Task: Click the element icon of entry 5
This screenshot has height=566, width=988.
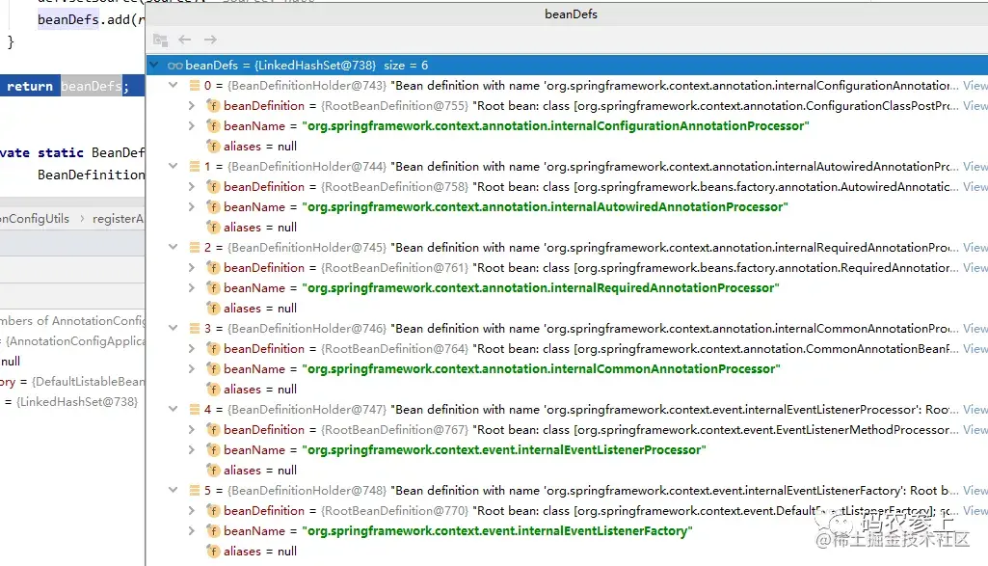Action: point(195,491)
